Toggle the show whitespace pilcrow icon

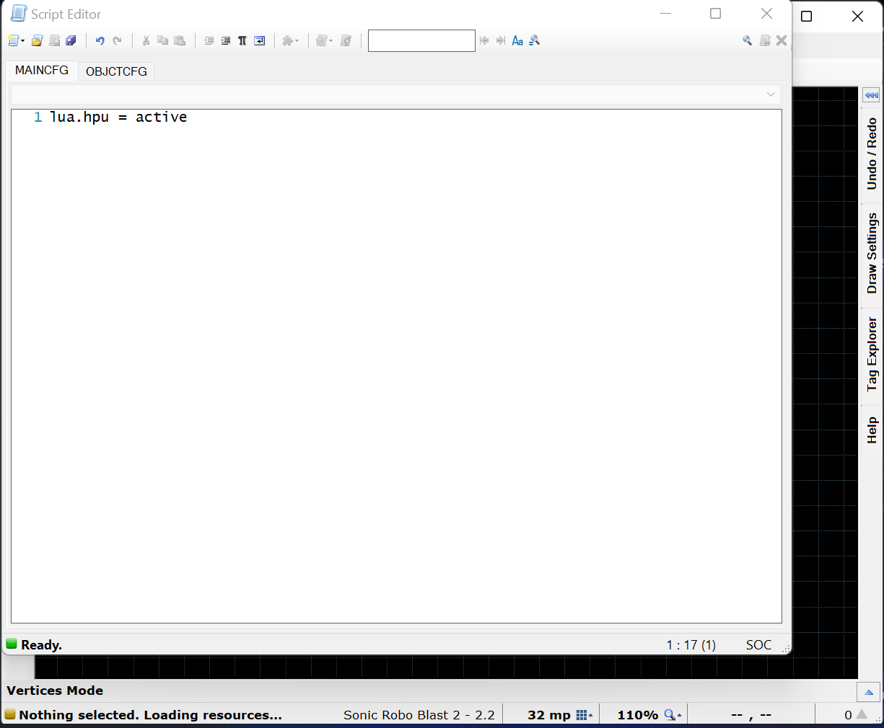pyautogui.click(x=242, y=41)
